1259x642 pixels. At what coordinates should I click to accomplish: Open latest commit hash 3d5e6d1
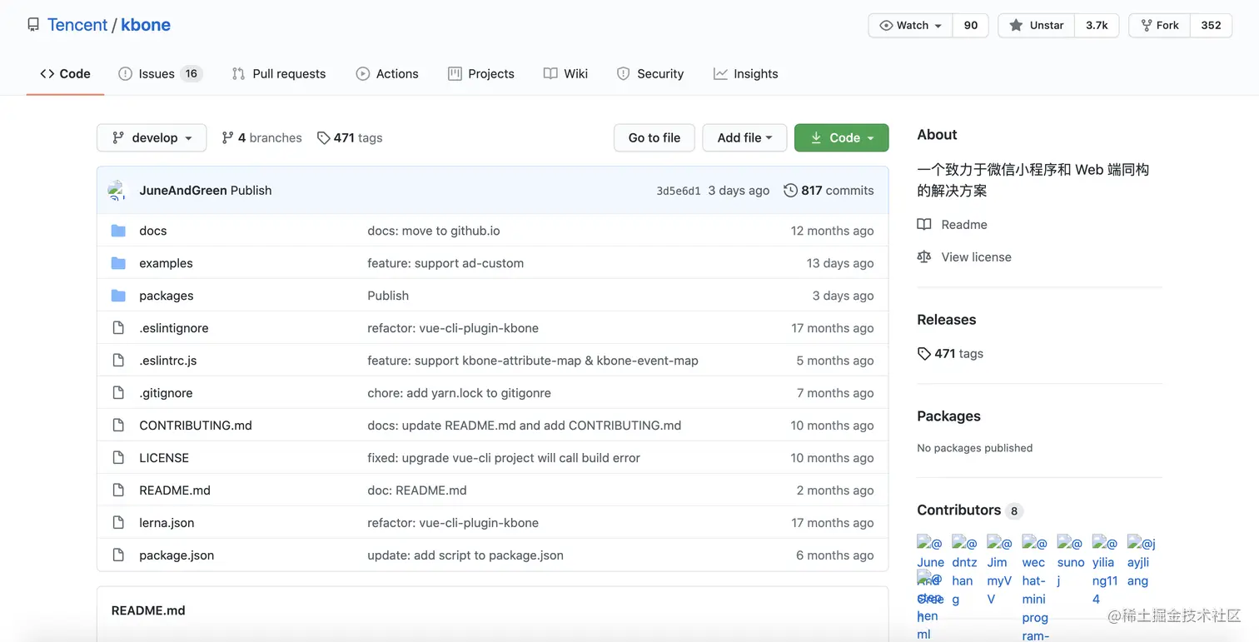pyautogui.click(x=679, y=191)
